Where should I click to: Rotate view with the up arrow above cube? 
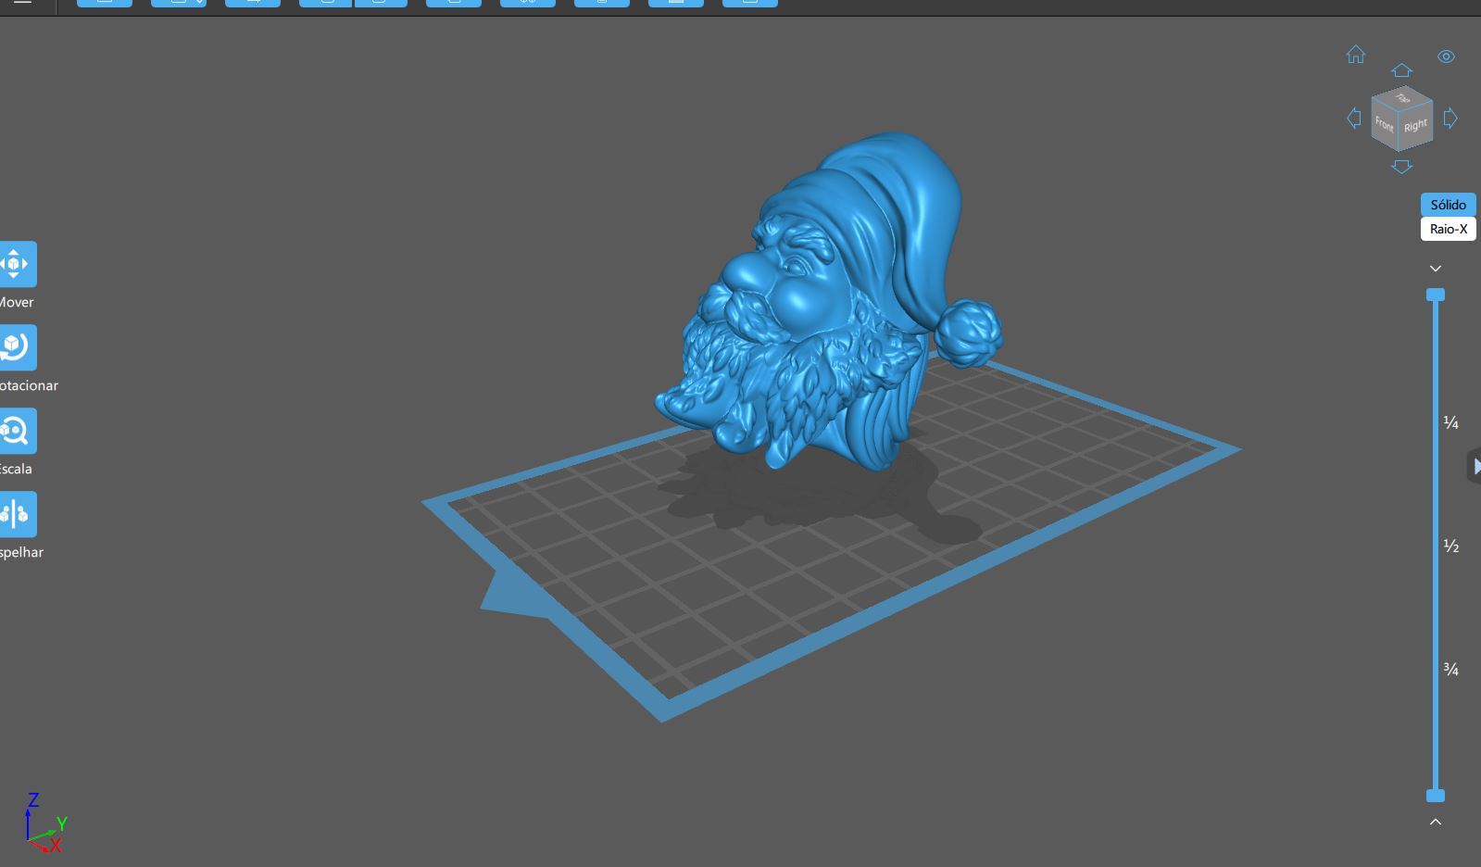(x=1401, y=70)
